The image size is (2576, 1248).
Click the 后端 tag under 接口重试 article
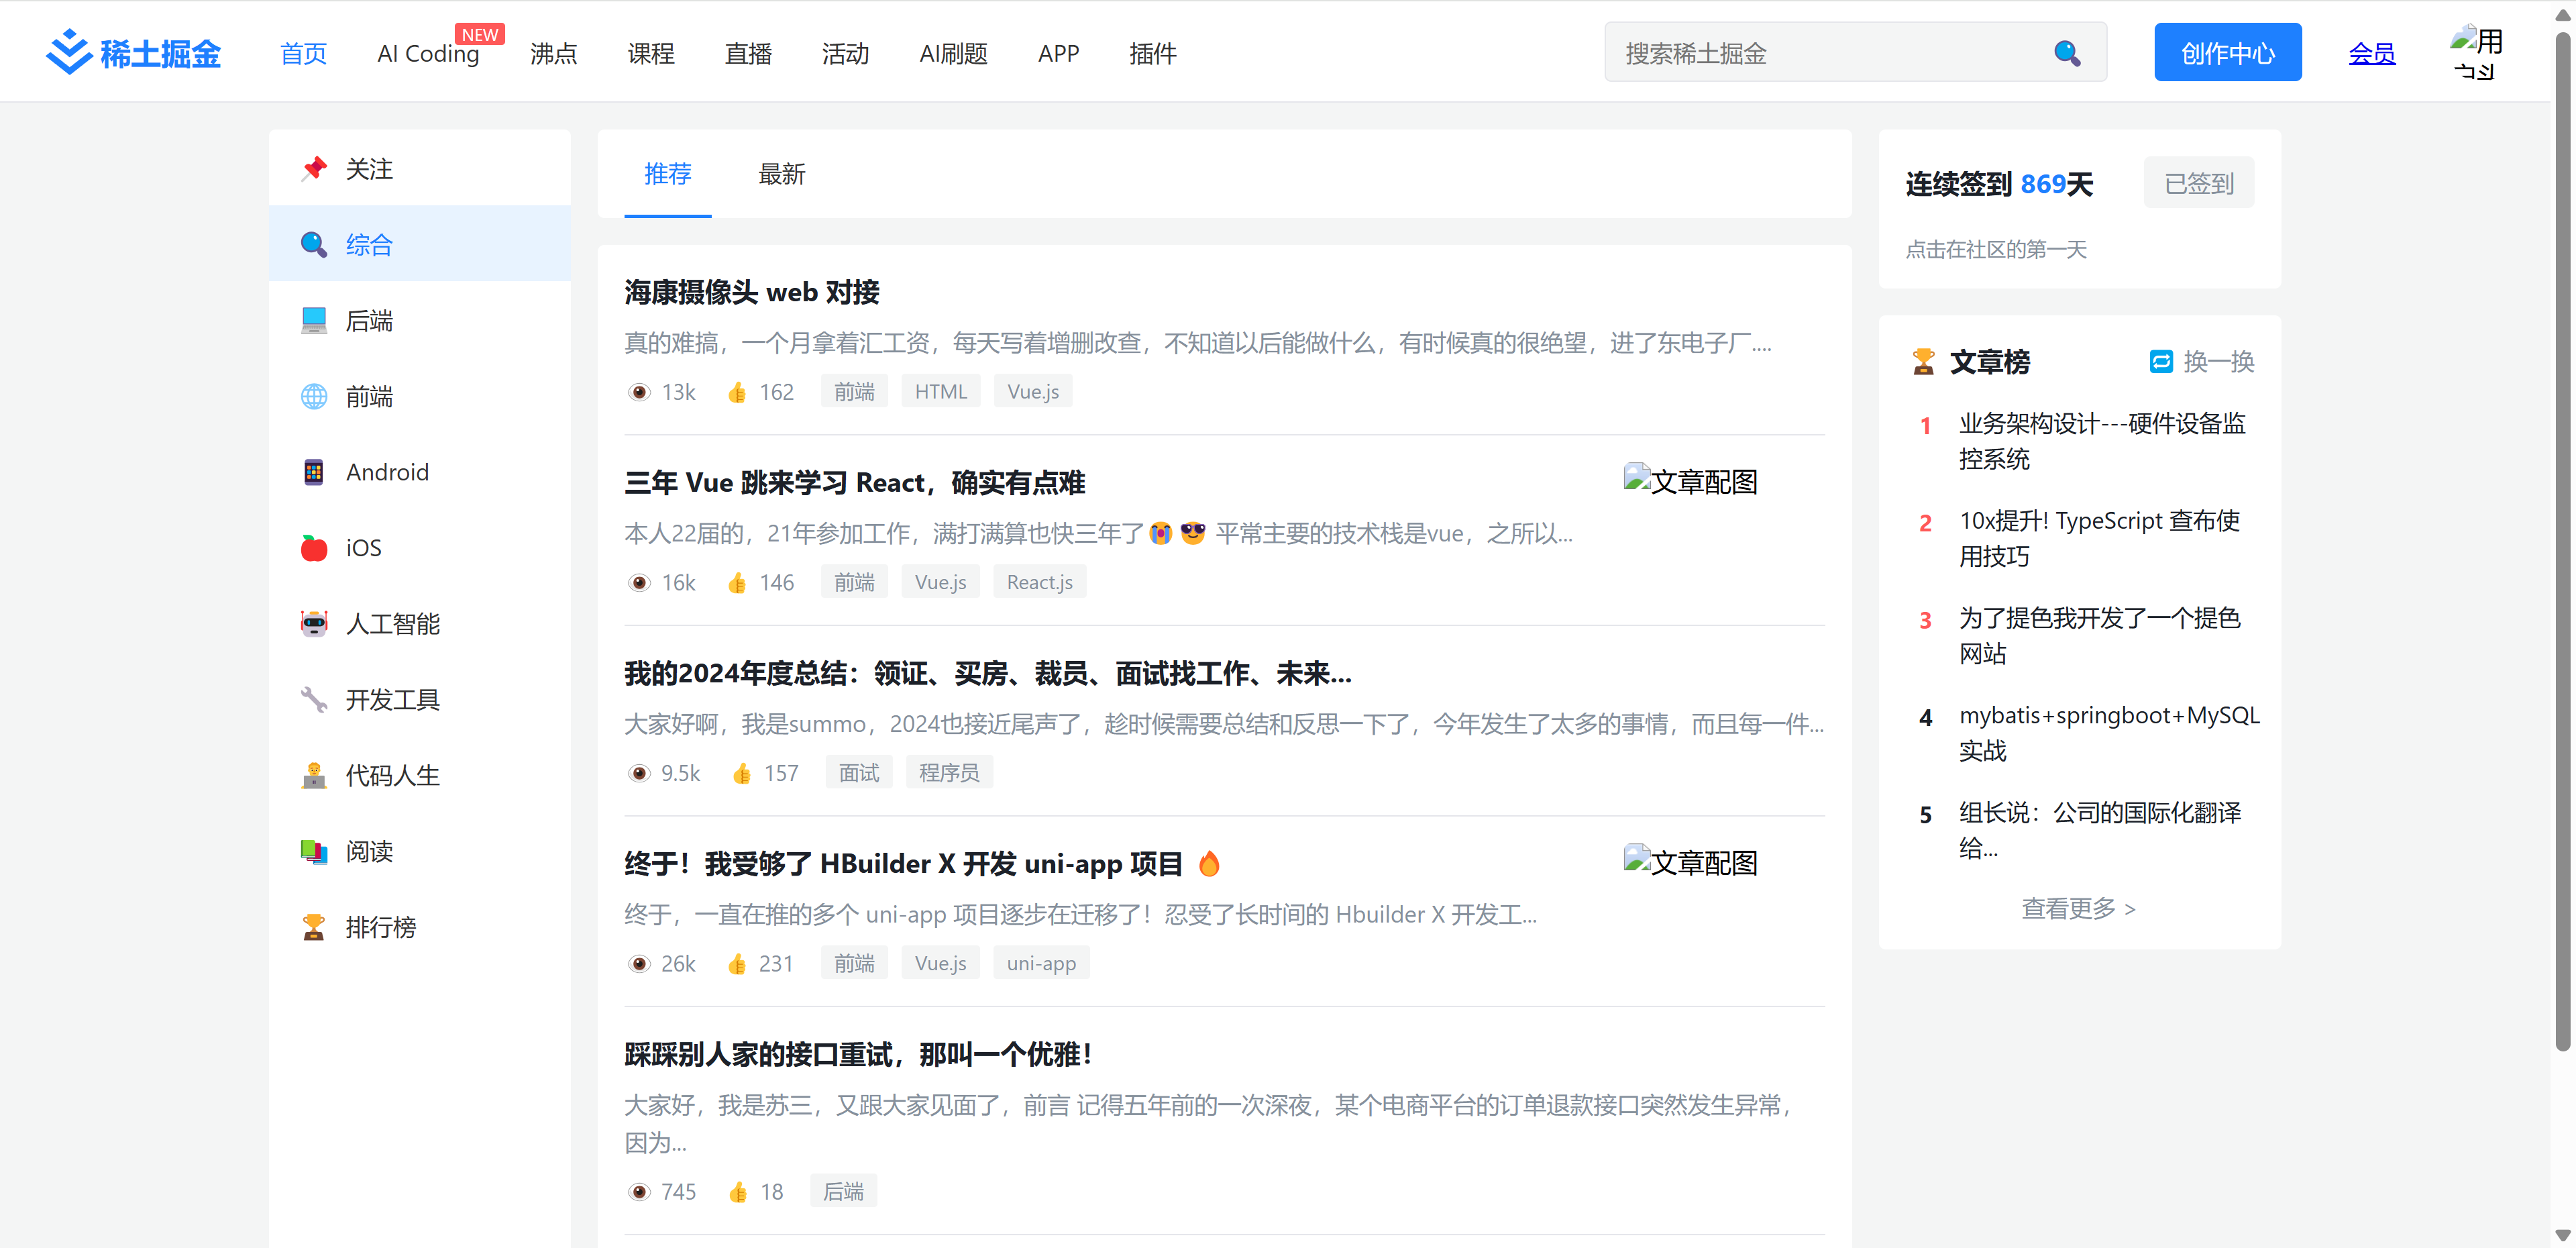click(843, 1192)
